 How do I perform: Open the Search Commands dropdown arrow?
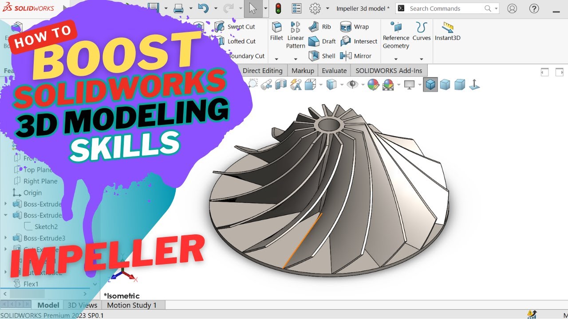coord(496,8)
